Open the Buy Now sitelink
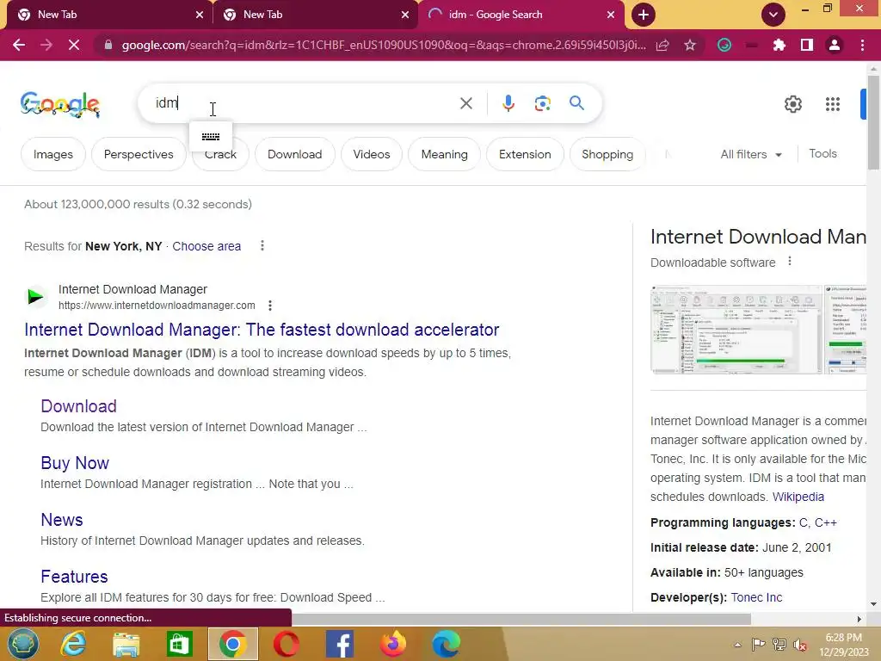The image size is (881, 661). click(x=75, y=462)
